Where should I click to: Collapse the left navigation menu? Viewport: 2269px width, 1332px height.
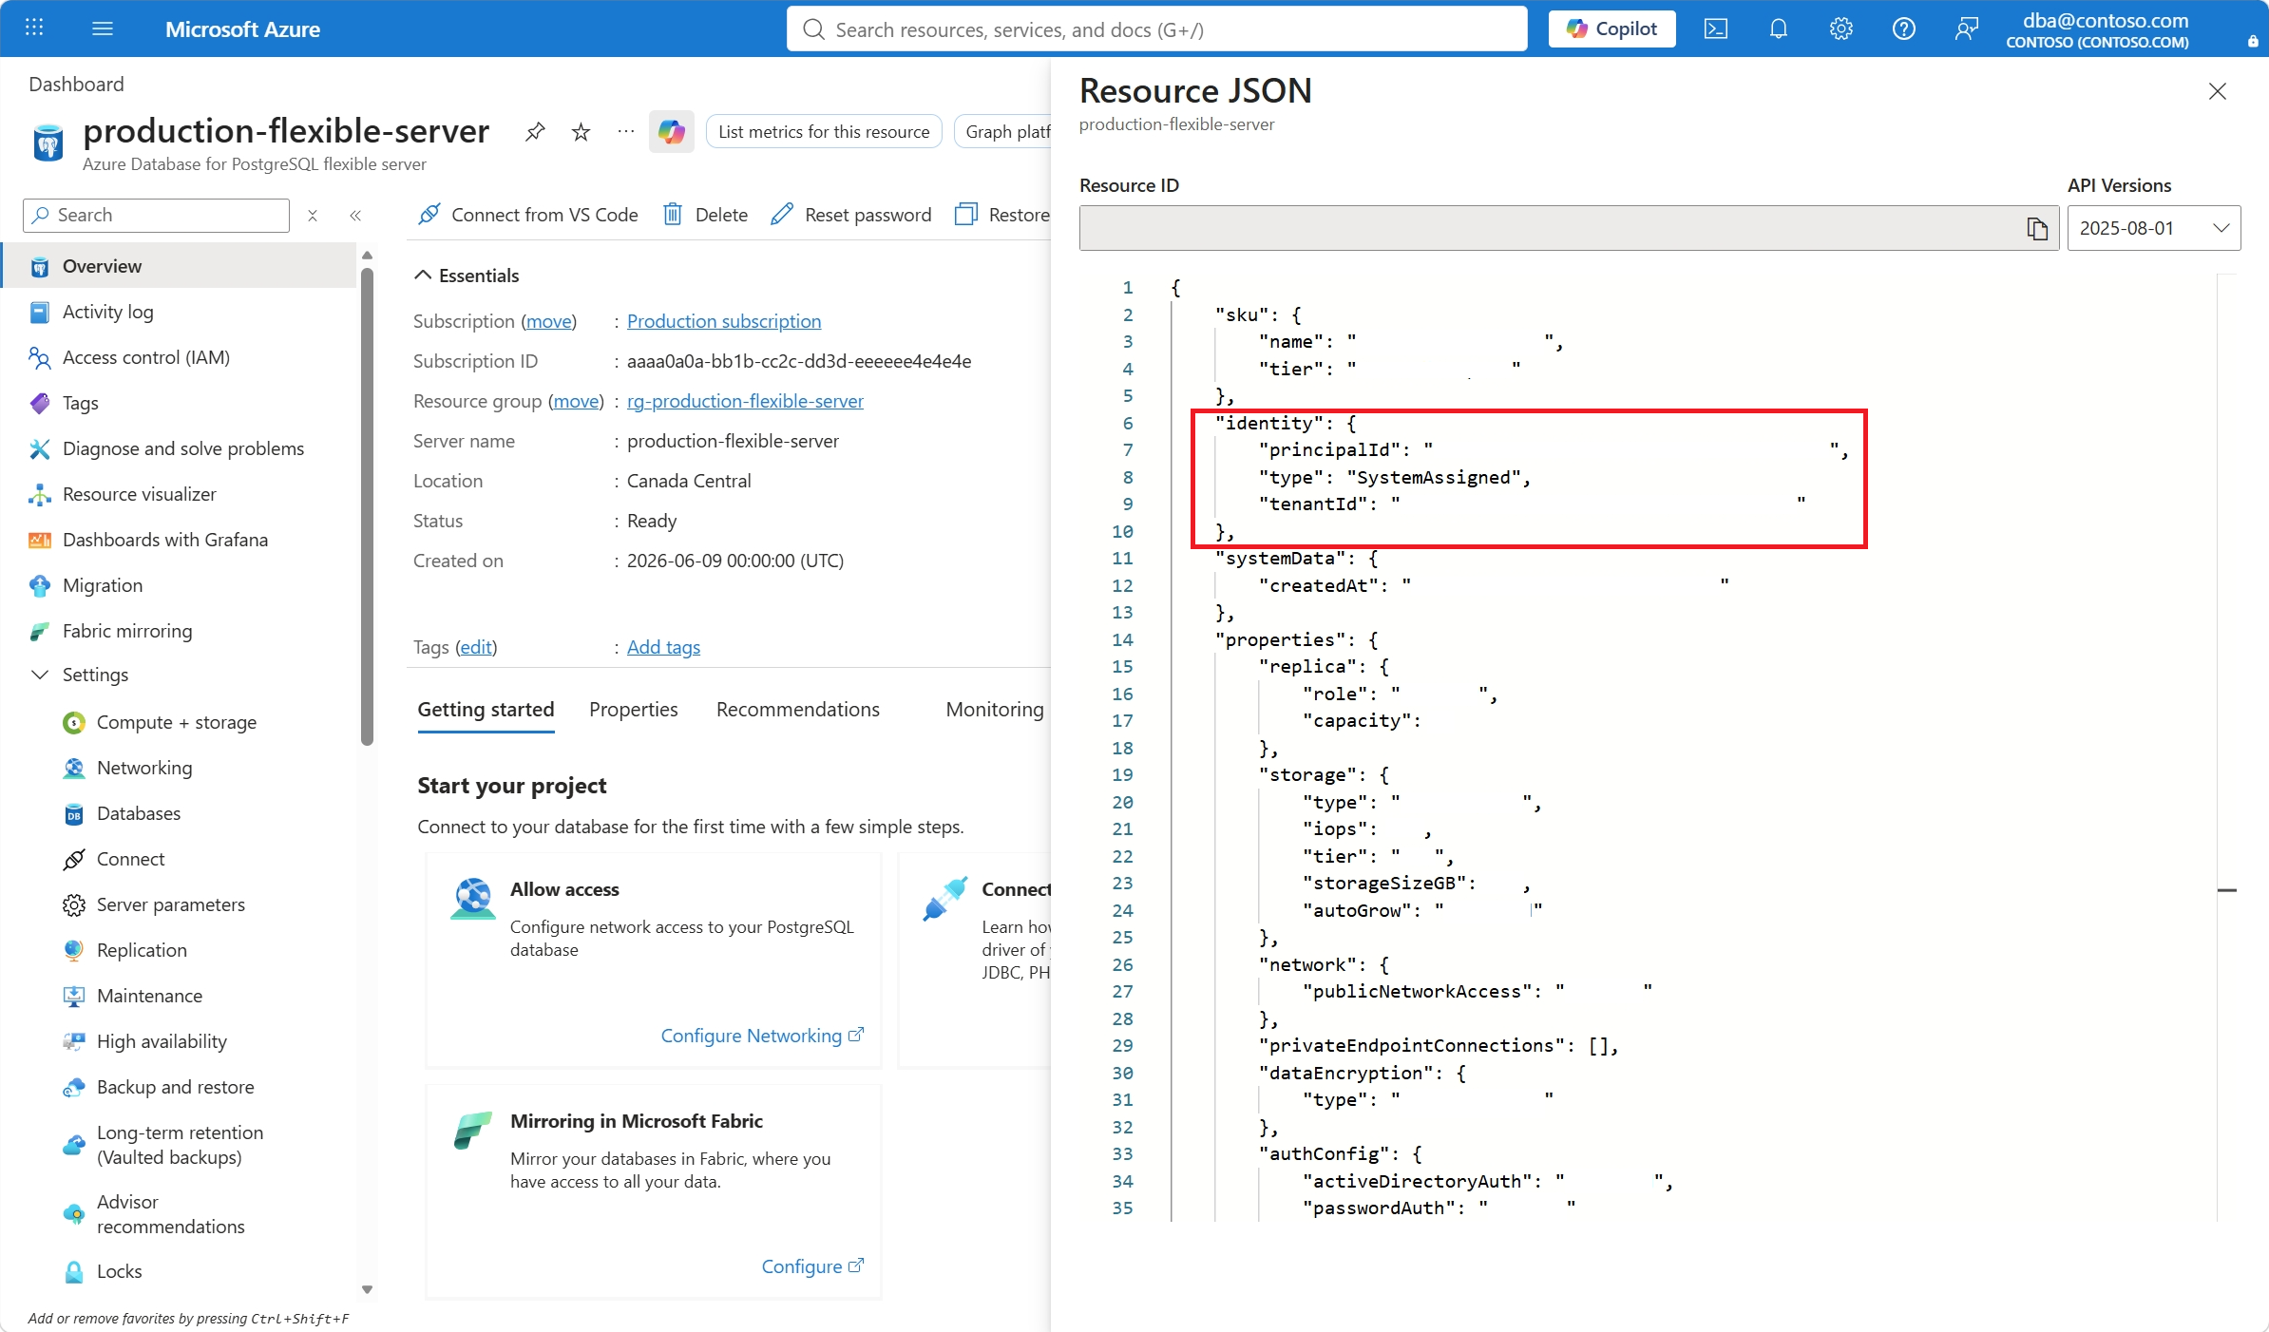point(355,216)
